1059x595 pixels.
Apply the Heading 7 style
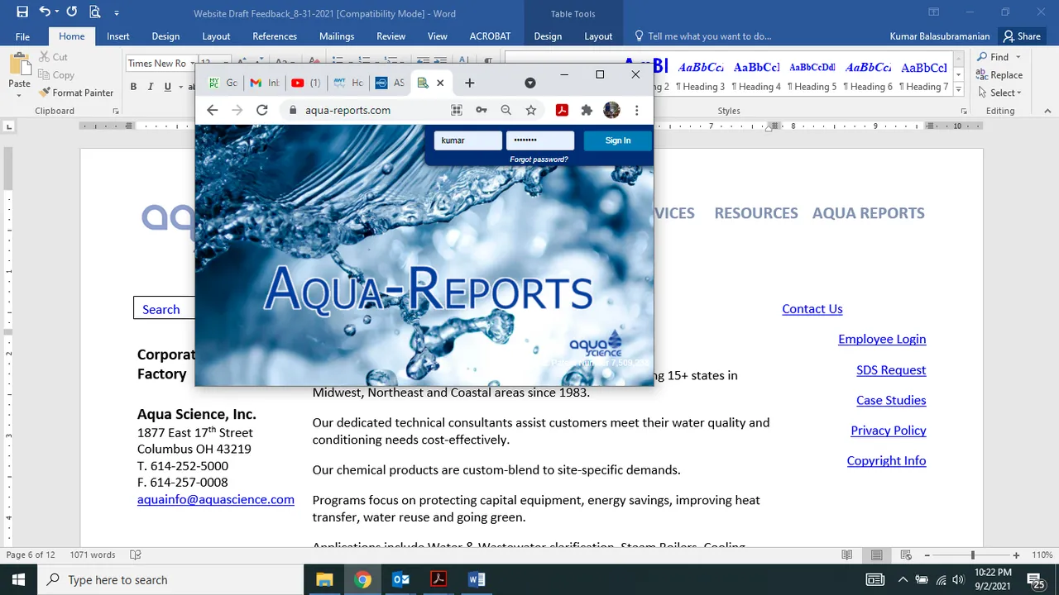pyautogui.click(x=924, y=76)
